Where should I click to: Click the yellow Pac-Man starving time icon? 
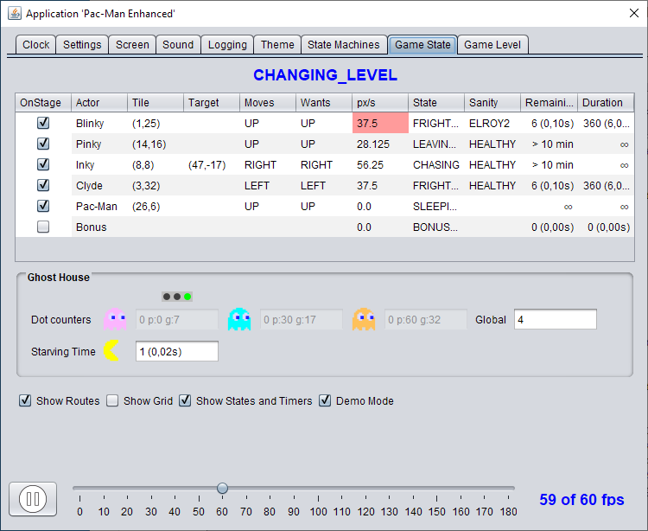(x=111, y=351)
